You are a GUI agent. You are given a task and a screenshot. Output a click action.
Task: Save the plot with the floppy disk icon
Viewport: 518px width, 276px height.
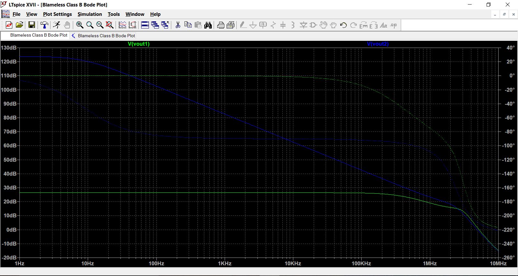[32, 25]
